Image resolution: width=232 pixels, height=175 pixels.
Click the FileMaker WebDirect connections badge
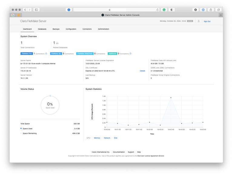click(x=85, y=53)
